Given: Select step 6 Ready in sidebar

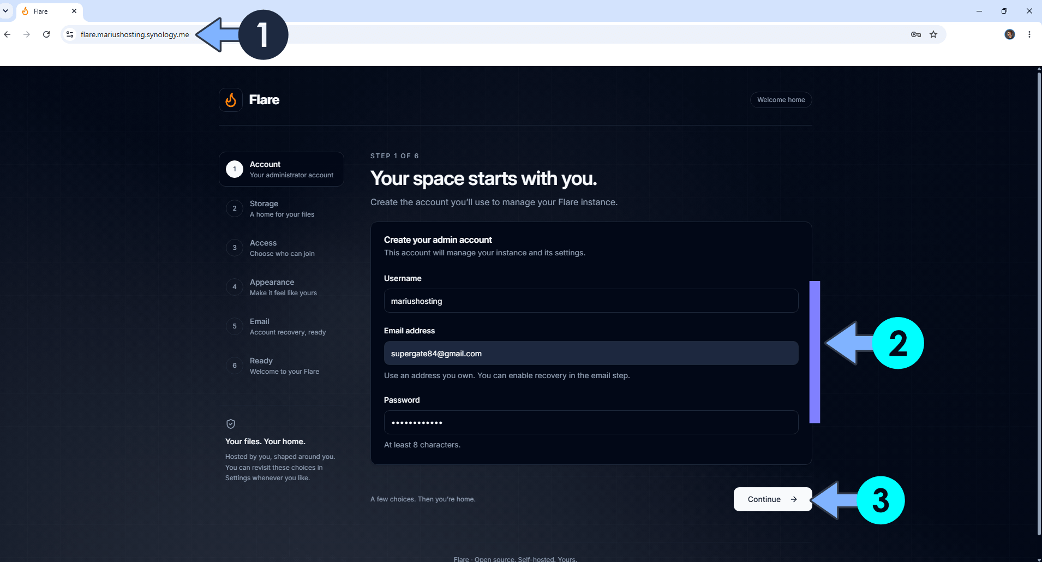Looking at the screenshot, I should click(282, 366).
